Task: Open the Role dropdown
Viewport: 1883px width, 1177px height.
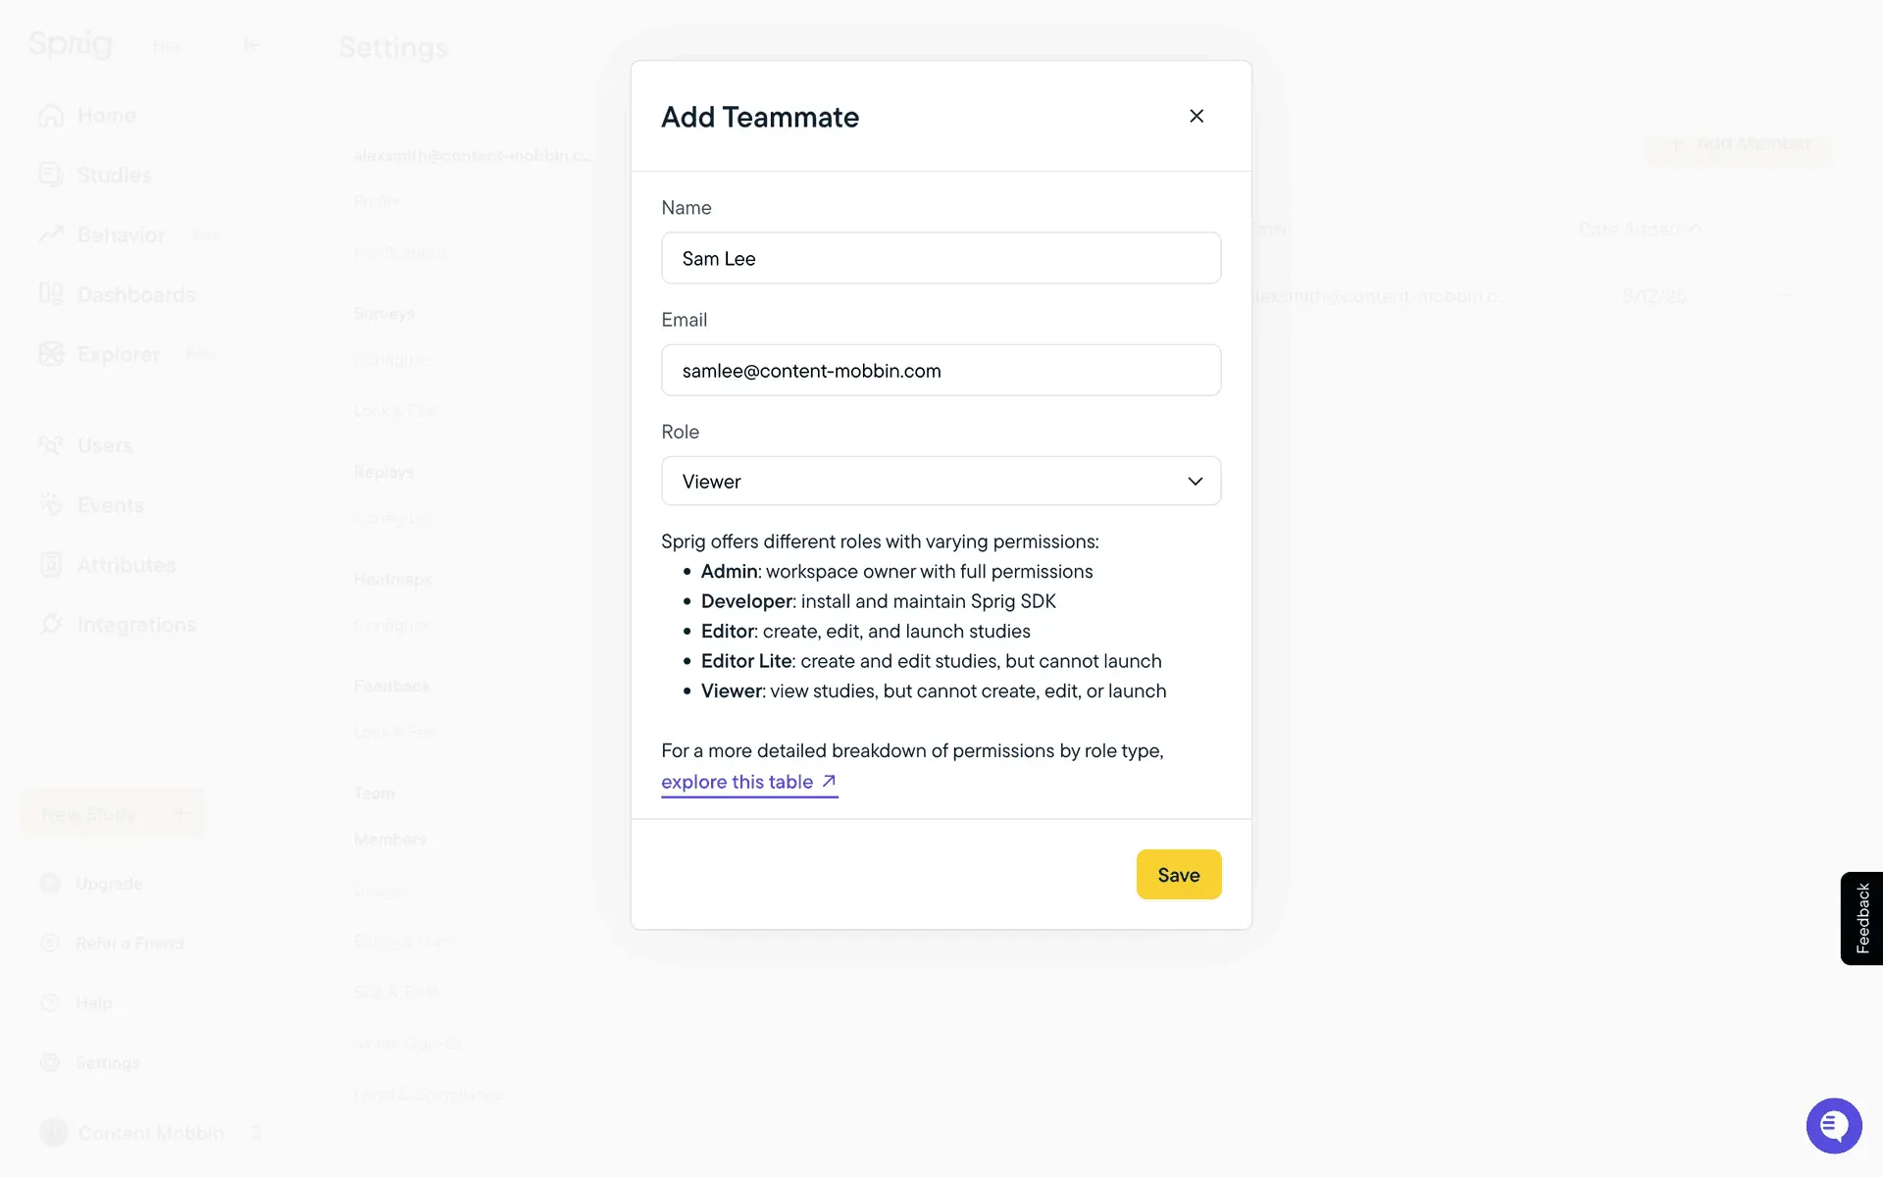Action: (x=941, y=481)
